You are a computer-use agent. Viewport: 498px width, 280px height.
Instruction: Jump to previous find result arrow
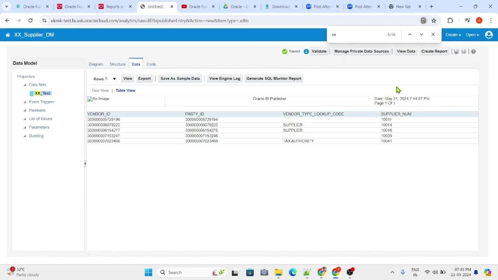[410, 35]
